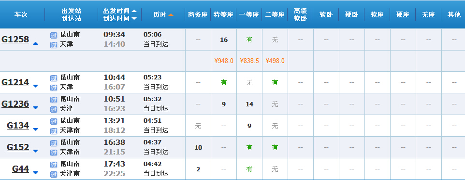Sort by 出发时间 ascending arrow
This screenshot has width=465, height=180.
(134, 11)
